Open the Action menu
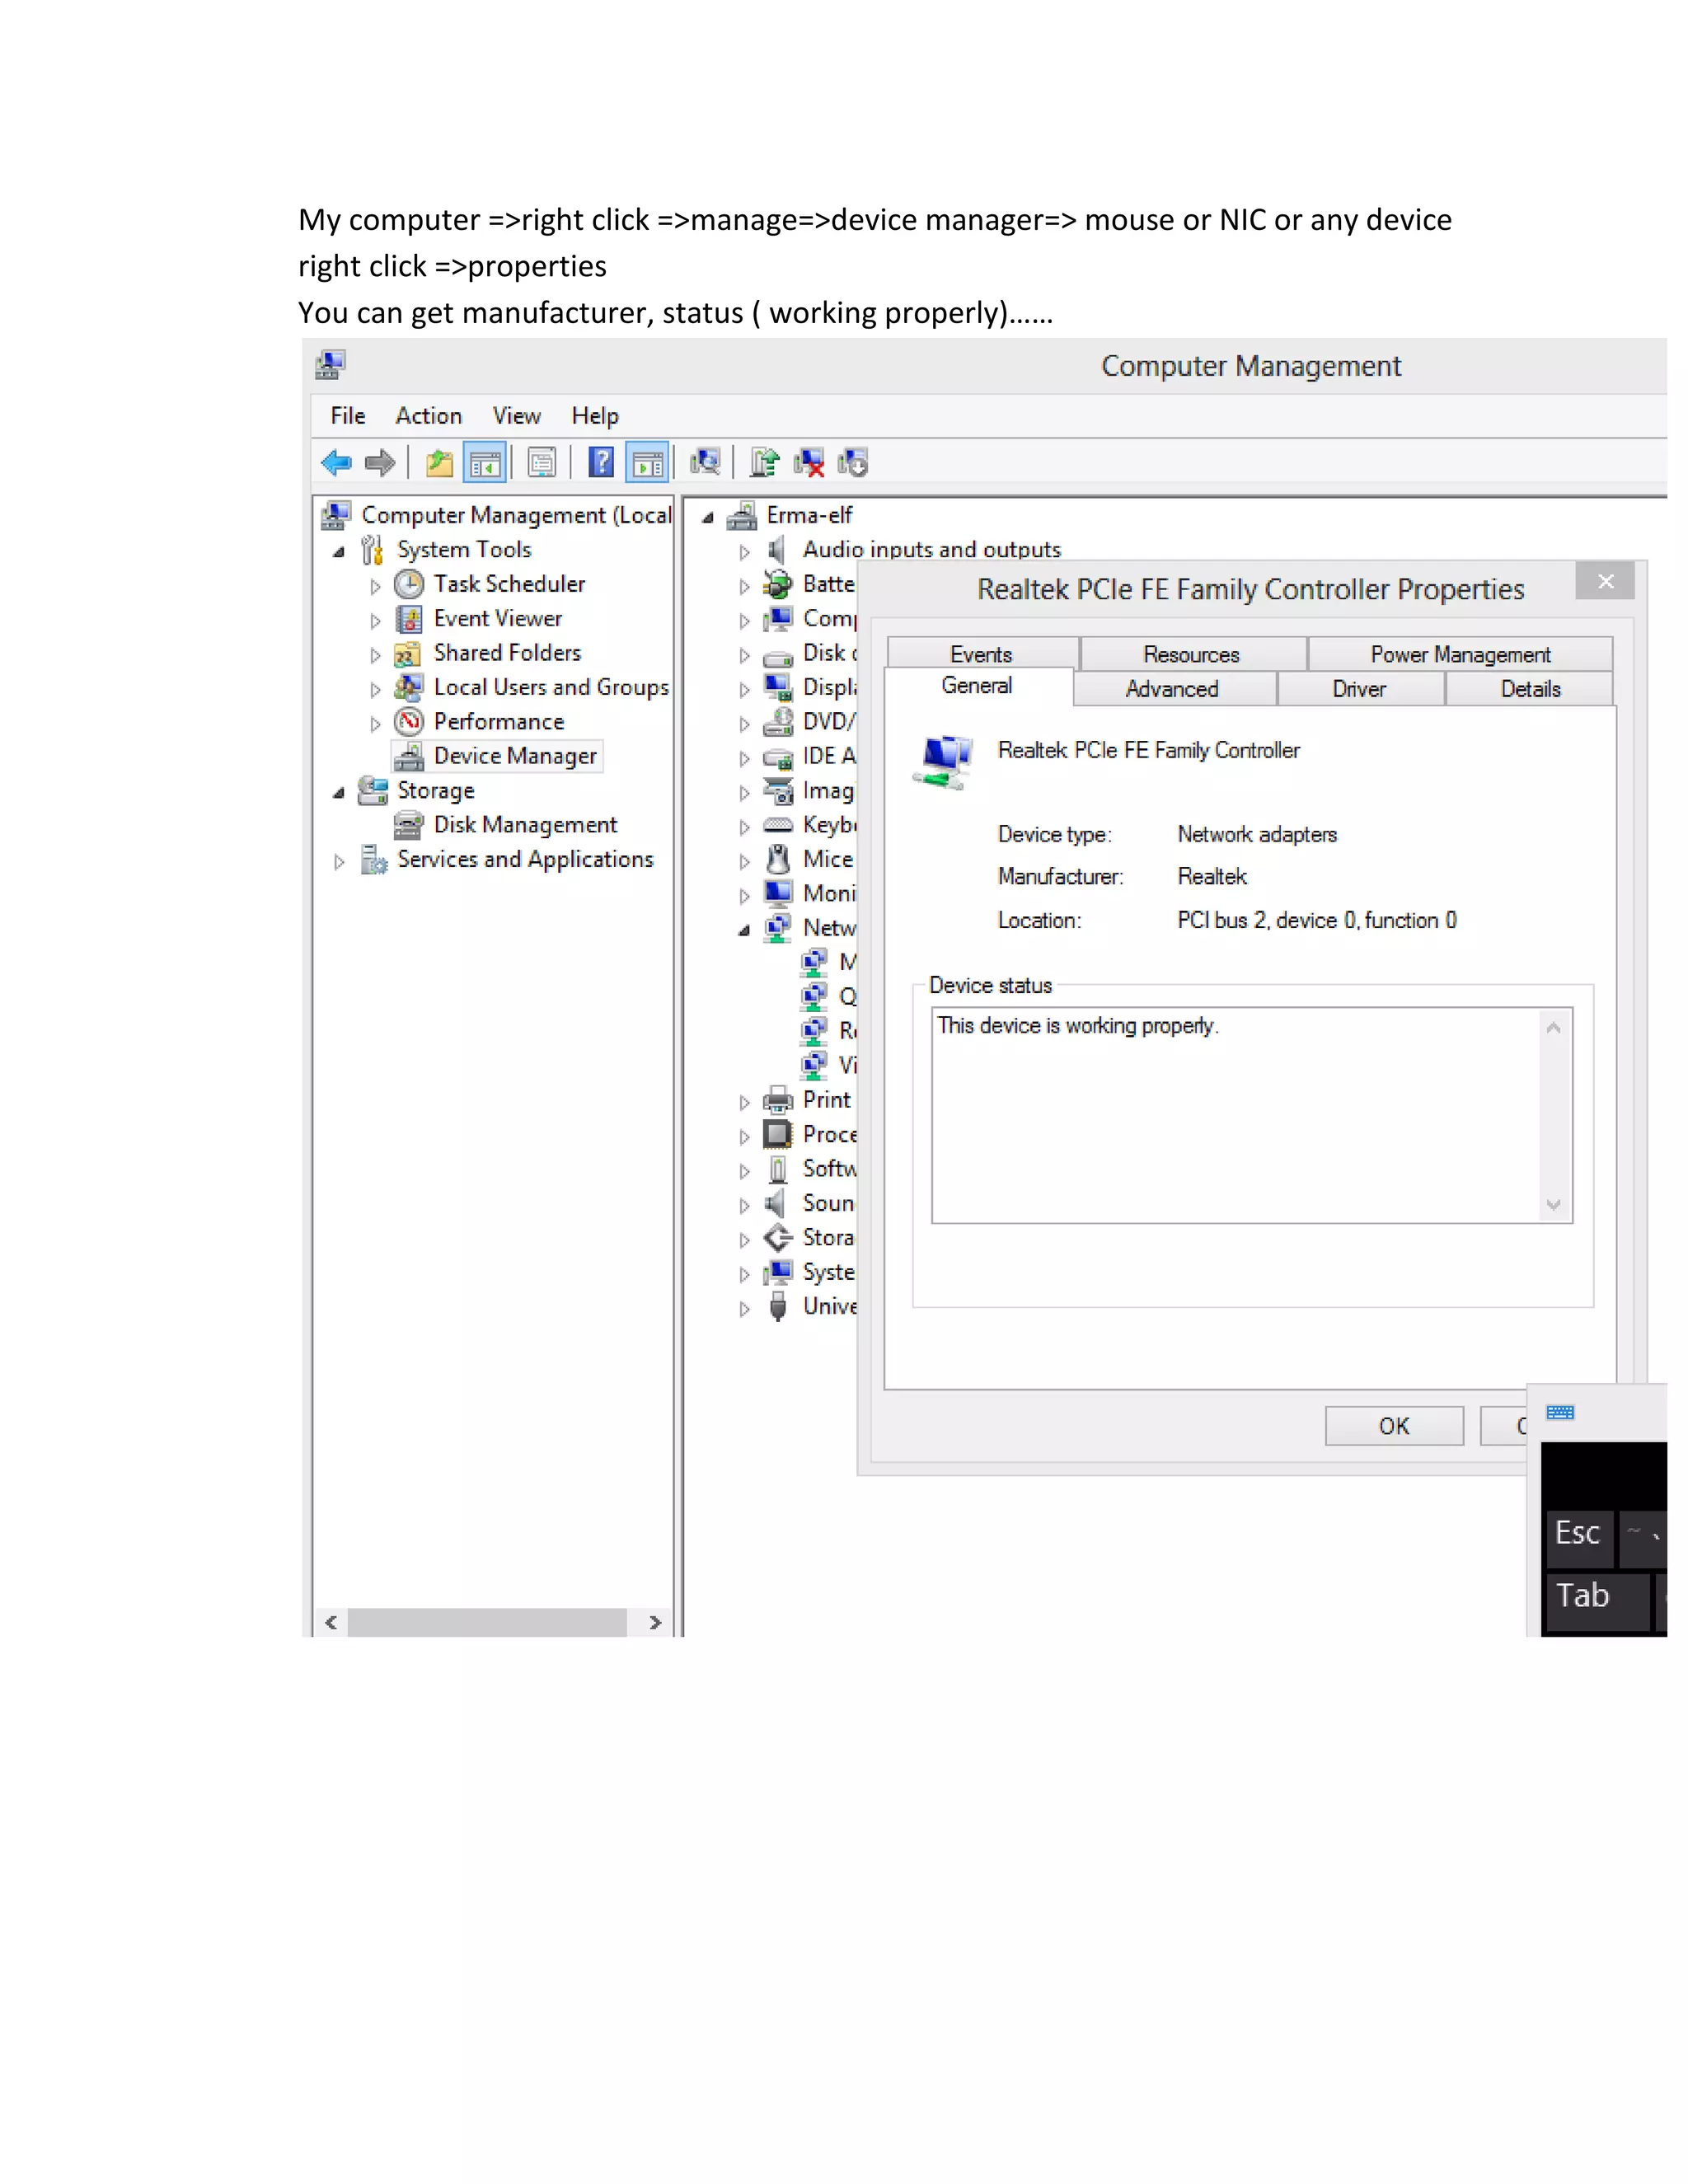This screenshot has height=2184, width=1688. [x=428, y=416]
